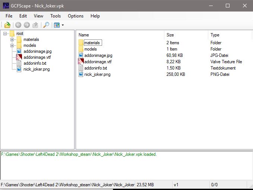The height and width of the screenshot is (190, 253).
Task: Click the Forward navigation arrow icon
Action: coord(27,25)
